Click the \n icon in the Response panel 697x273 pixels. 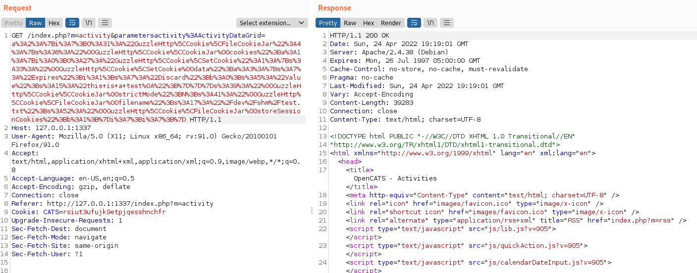430,23
